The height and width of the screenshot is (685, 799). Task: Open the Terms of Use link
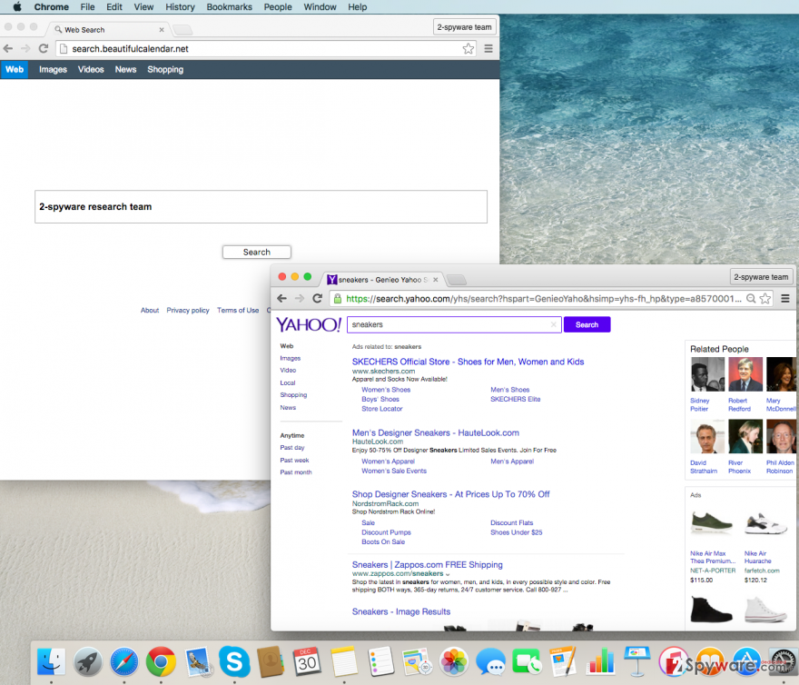[238, 310]
